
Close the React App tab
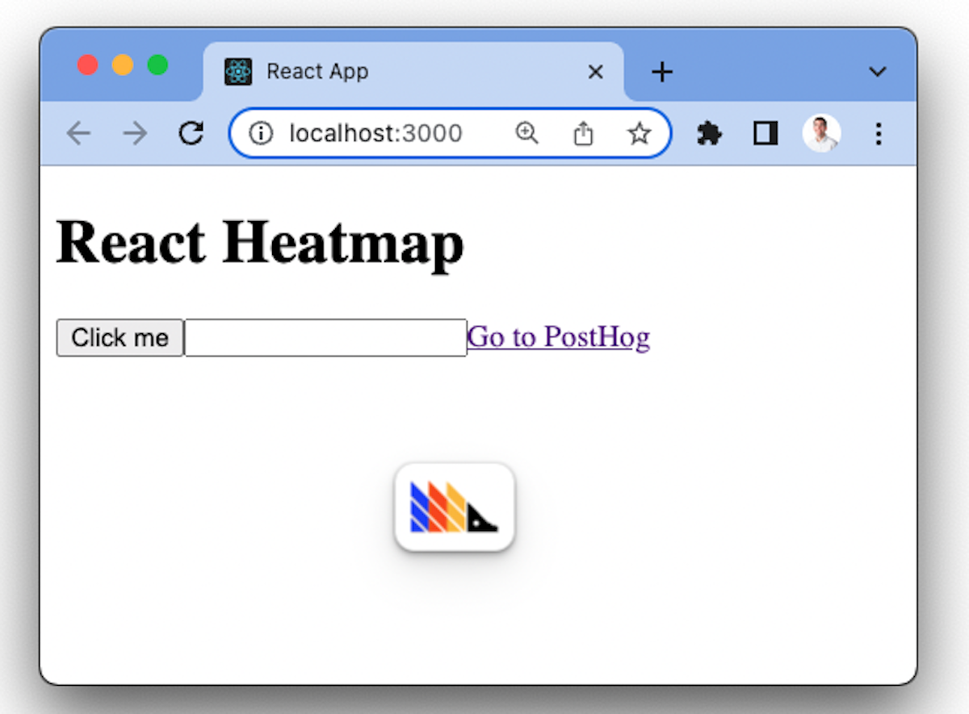tap(595, 72)
